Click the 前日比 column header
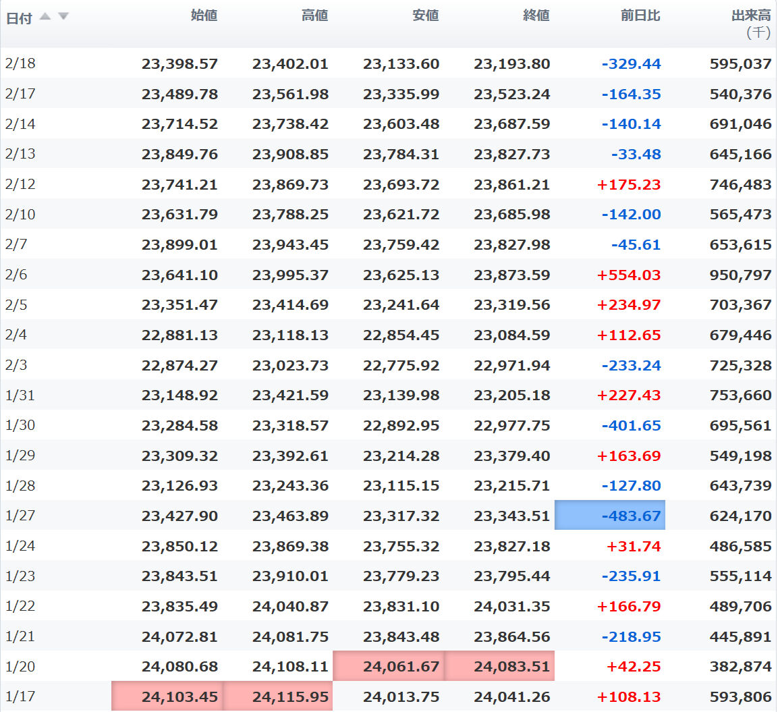This screenshot has width=778, height=712. 640,16
